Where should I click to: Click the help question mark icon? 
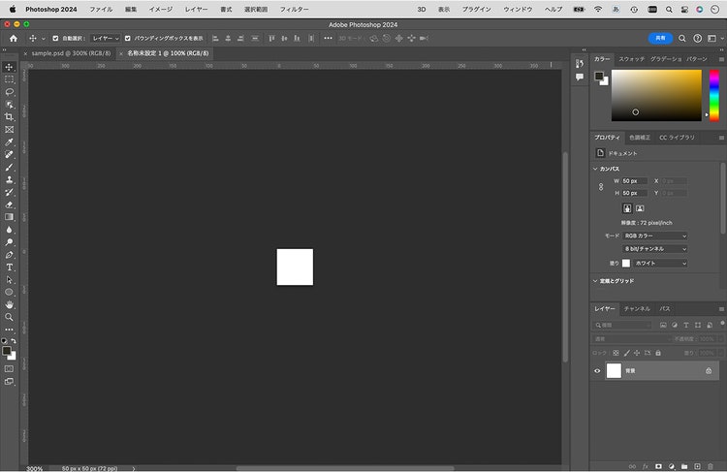[697, 39]
